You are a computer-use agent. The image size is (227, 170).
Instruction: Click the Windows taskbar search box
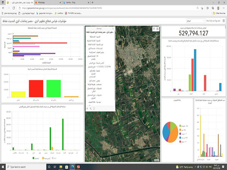click(x=23, y=167)
